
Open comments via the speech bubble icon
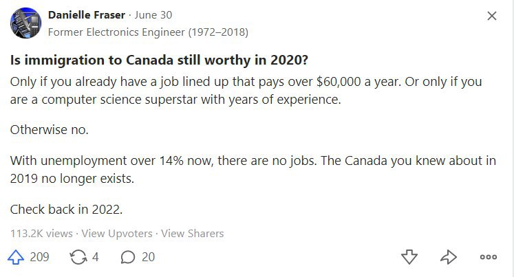(x=128, y=257)
